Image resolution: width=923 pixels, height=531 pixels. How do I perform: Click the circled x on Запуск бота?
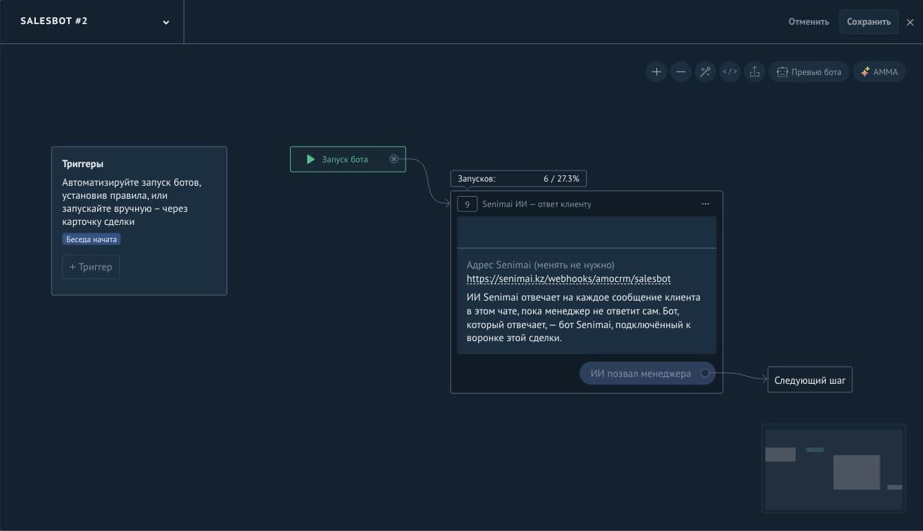394,159
